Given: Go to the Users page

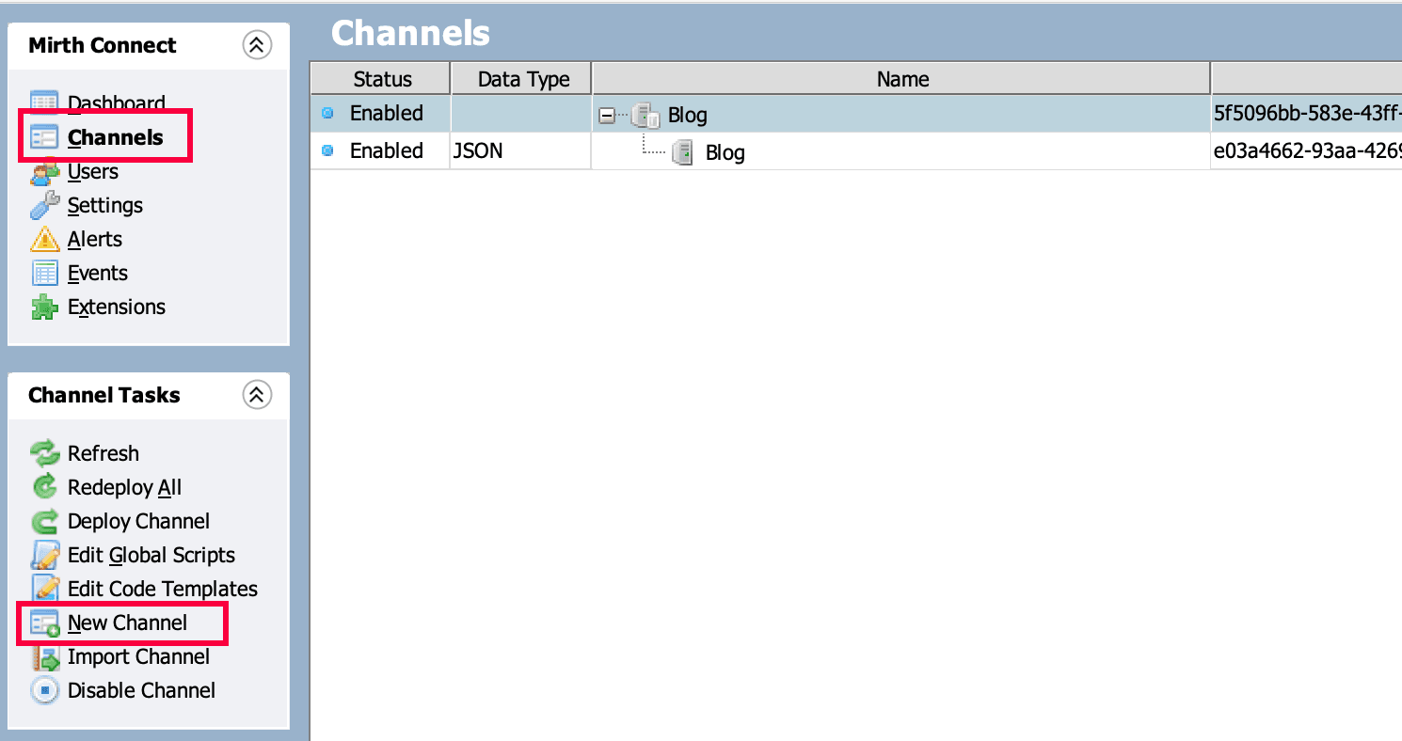Looking at the screenshot, I should click(93, 171).
